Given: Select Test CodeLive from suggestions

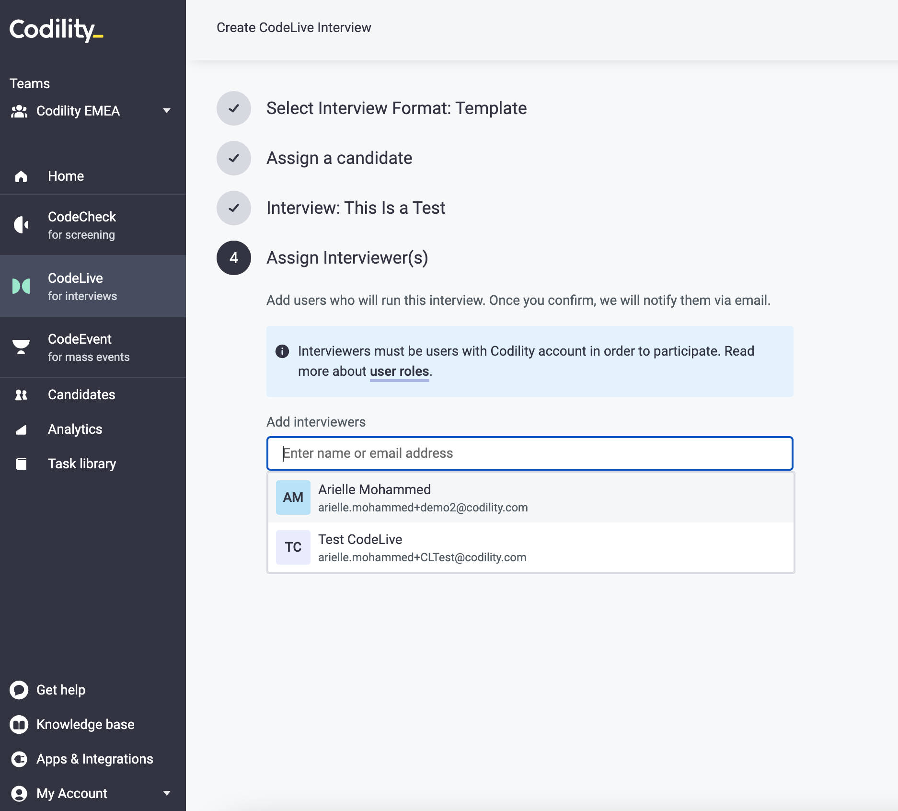Looking at the screenshot, I should (x=531, y=547).
